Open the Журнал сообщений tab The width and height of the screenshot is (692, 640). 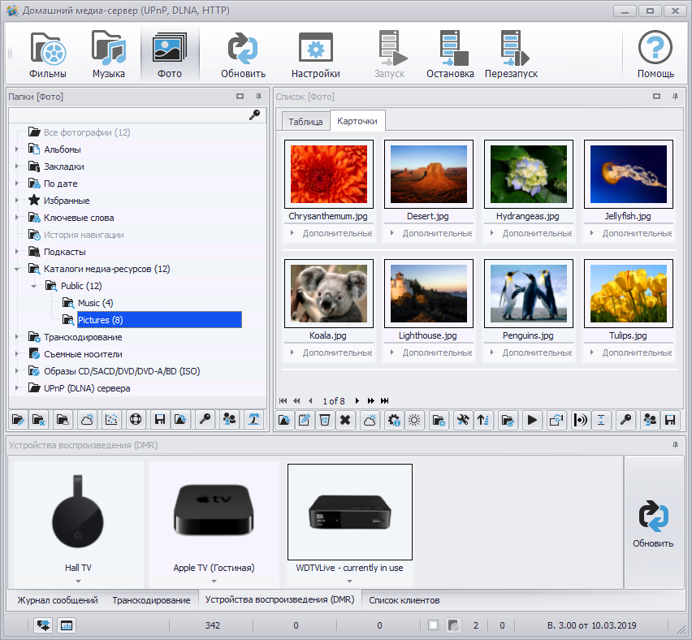coord(58,600)
